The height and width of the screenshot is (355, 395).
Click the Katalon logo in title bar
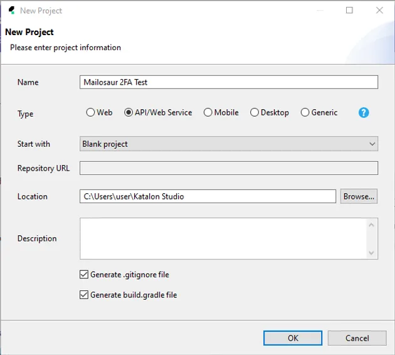tap(11, 10)
